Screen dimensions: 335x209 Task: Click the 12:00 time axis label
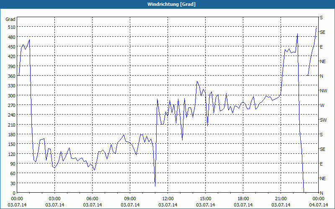[168, 199]
